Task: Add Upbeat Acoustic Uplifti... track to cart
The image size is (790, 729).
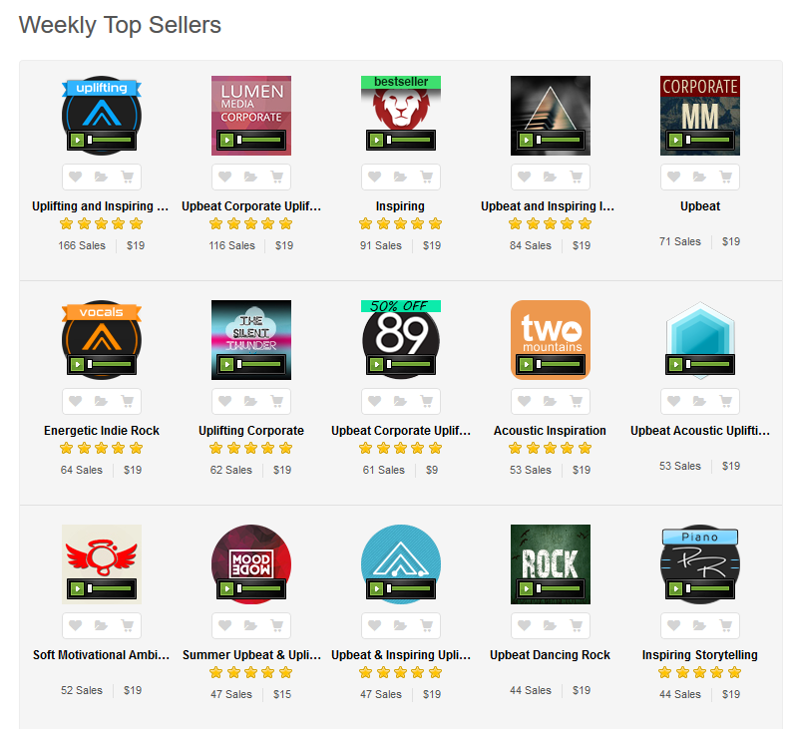Action: tap(725, 401)
